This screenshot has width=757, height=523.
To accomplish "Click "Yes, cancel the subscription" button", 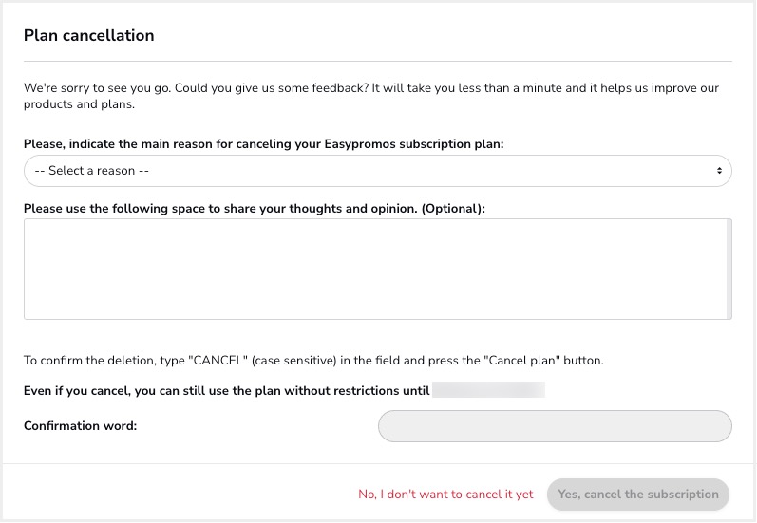I will [x=637, y=495].
